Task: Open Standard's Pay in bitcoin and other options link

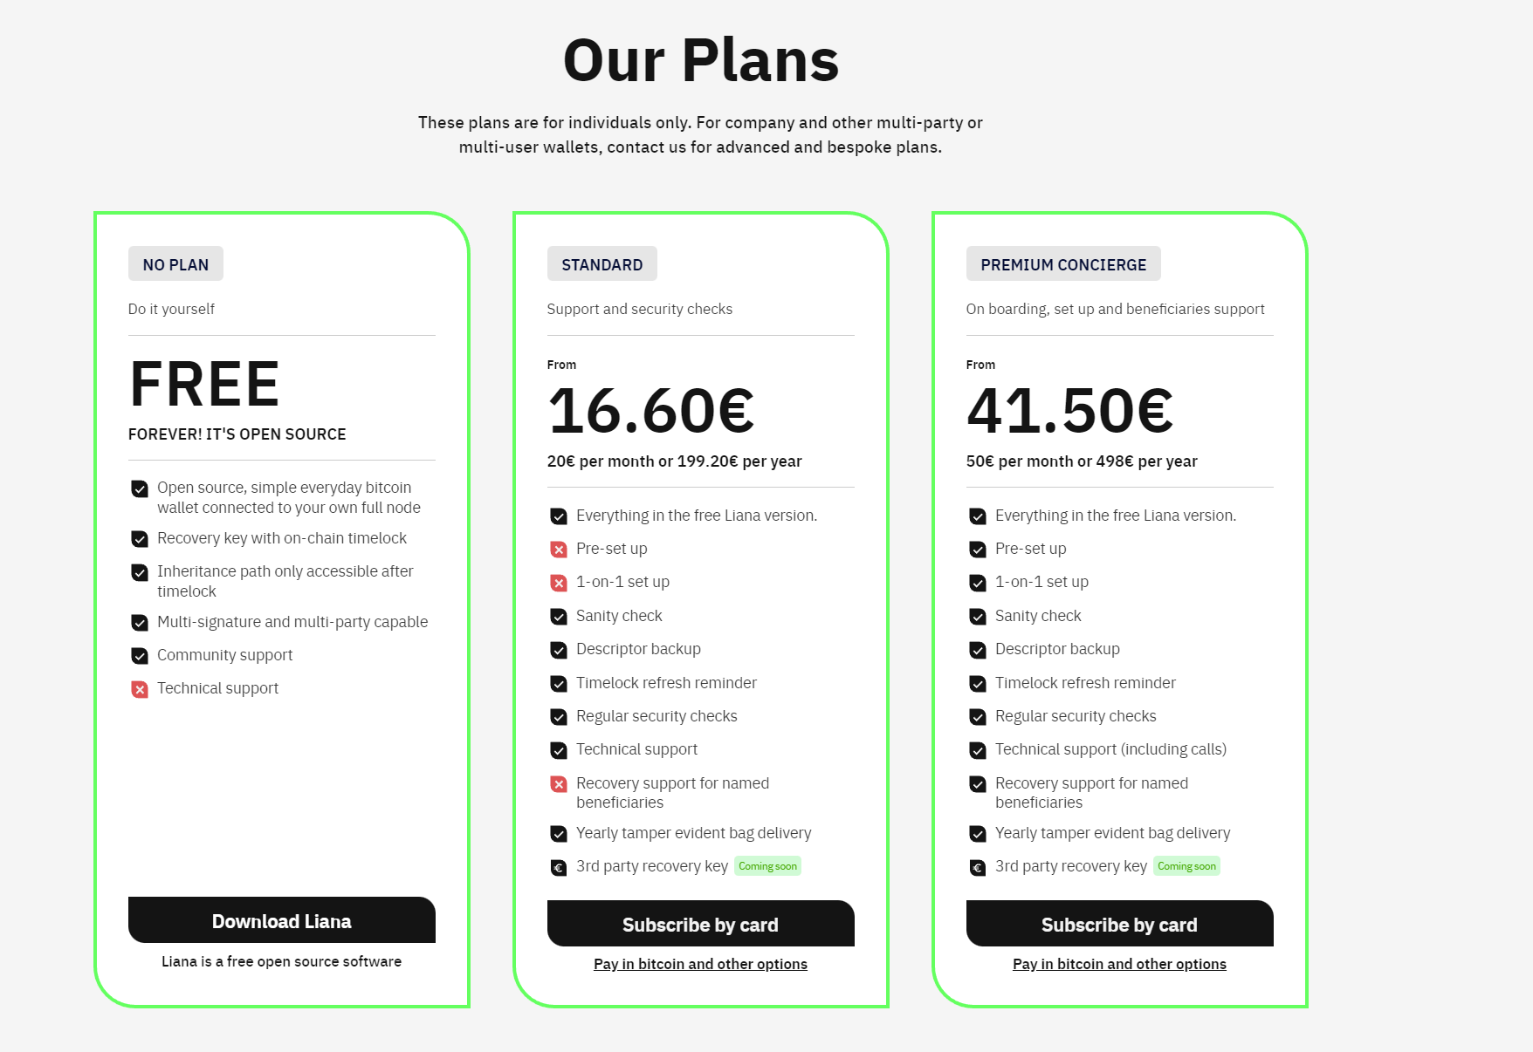Action: click(700, 964)
